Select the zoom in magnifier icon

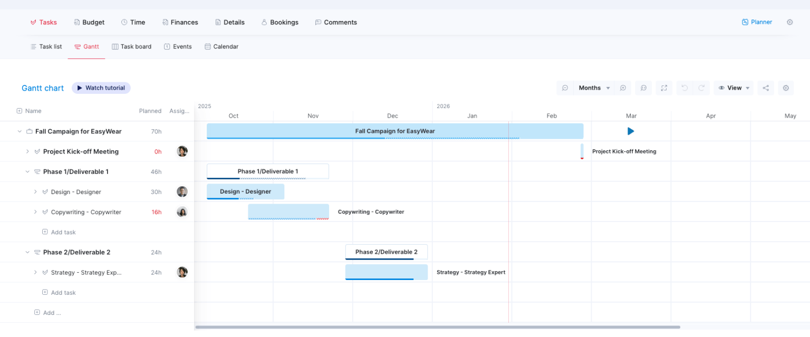pos(623,88)
